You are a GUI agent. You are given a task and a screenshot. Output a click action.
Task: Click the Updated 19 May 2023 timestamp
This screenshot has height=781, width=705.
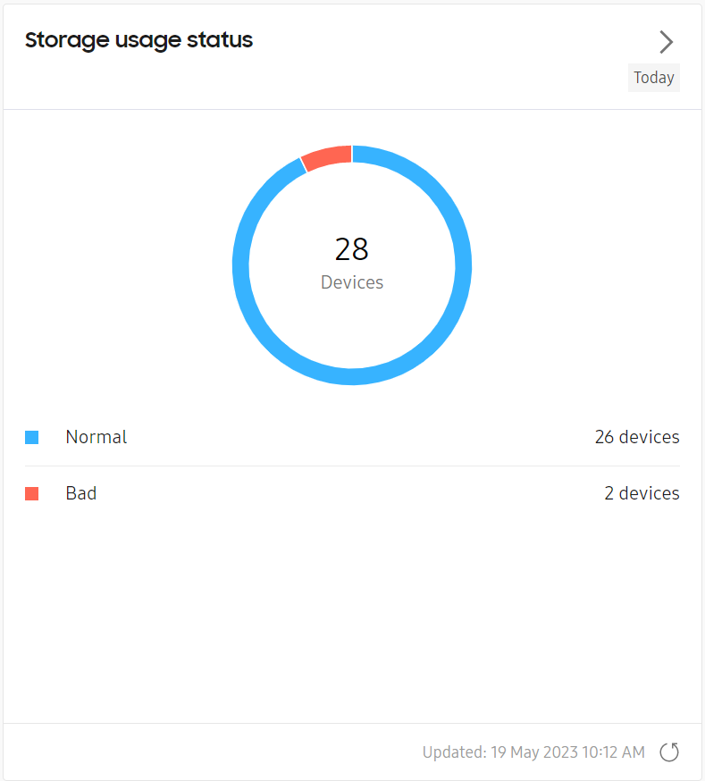533,752
